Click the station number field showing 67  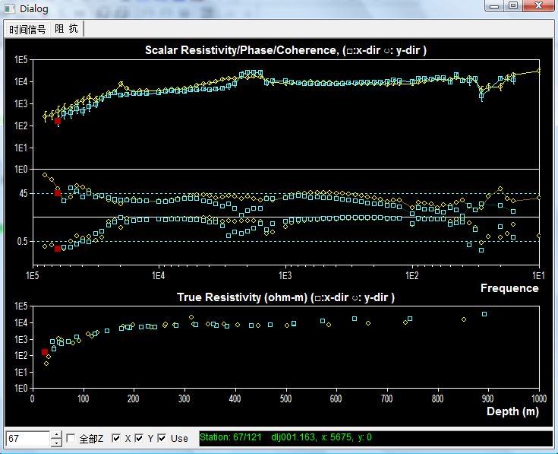click(x=28, y=438)
